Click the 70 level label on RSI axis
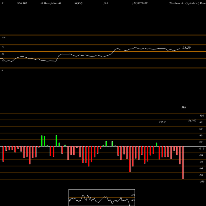 click(x=3, y=47)
